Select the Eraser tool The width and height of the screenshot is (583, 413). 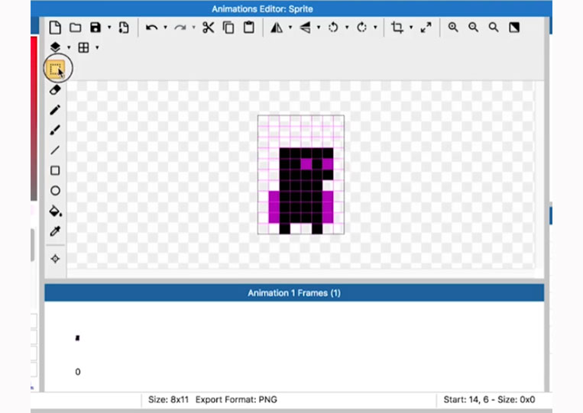pyautogui.click(x=55, y=90)
